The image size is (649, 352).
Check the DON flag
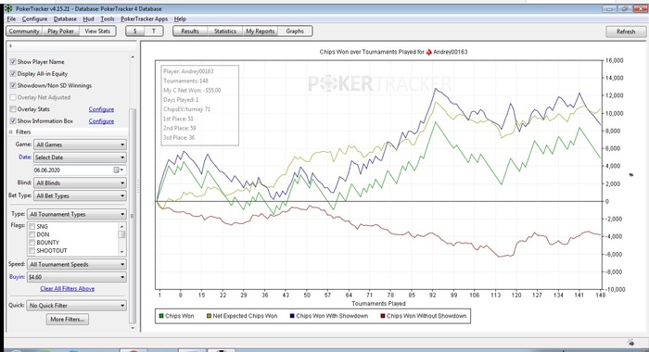point(32,234)
